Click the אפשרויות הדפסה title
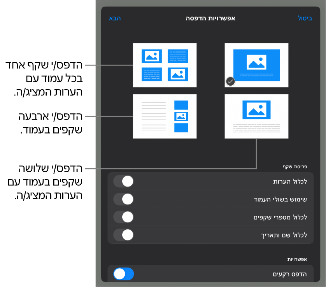Screen dimensions: 326x287 click(x=210, y=18)
